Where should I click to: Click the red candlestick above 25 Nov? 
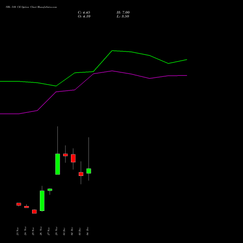tap(35, 211)
